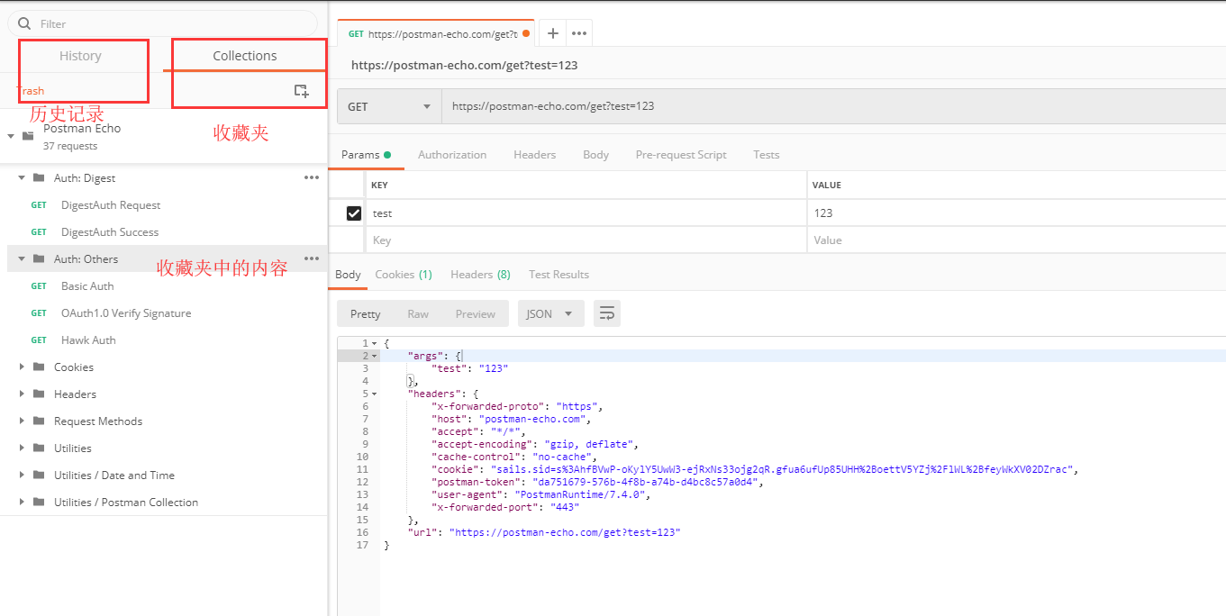Image resolution: width=1226 pixels, height=616 pixels.
Task: Click the request title https://postman-echo.com/get?test=123
Action: [x=464, y=65]
